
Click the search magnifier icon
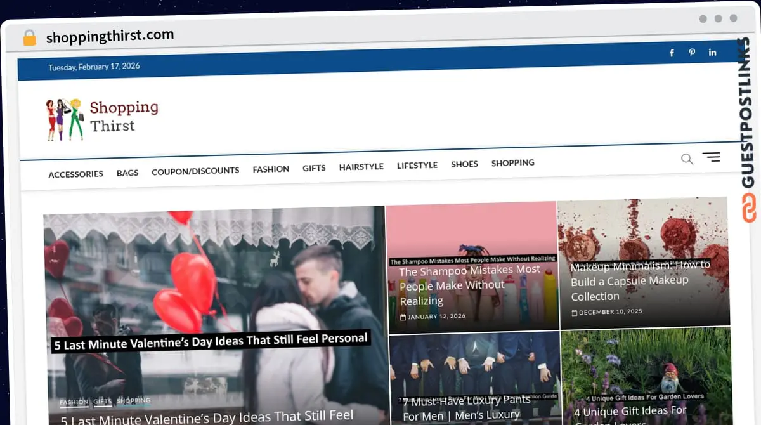[x=687, y=159]
